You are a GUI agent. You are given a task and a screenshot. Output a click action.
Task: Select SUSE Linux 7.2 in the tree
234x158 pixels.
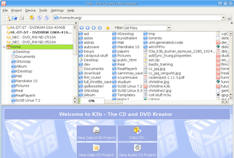point(26,100)
